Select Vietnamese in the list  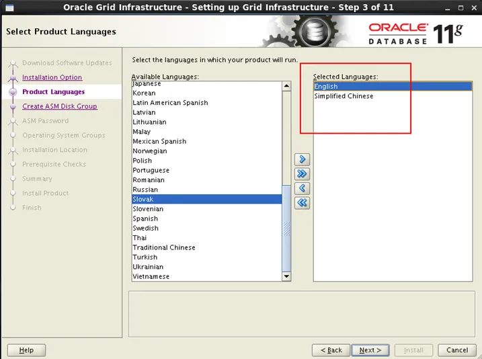(x=207, y=276)
